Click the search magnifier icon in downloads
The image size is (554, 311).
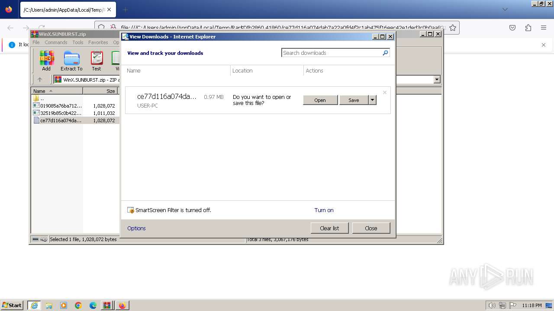coord(385,53)
